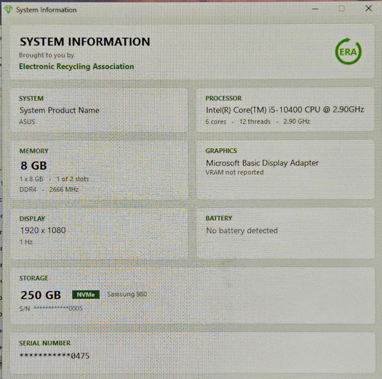Select 'Microsoft Basic Display Adapter' text
382x379 pixels.
262,163
